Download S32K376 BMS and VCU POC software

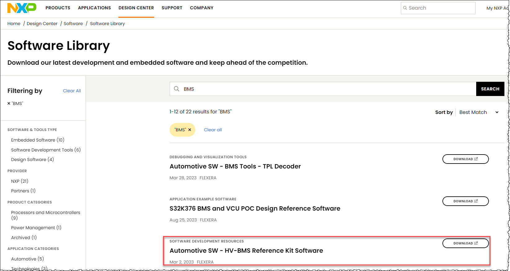(x=465, y=201)
